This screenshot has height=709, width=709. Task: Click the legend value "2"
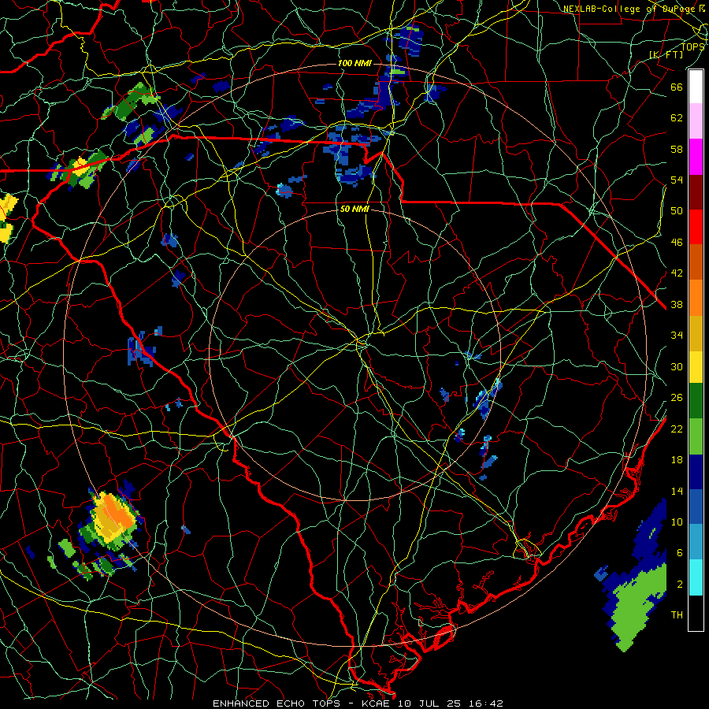679,585
